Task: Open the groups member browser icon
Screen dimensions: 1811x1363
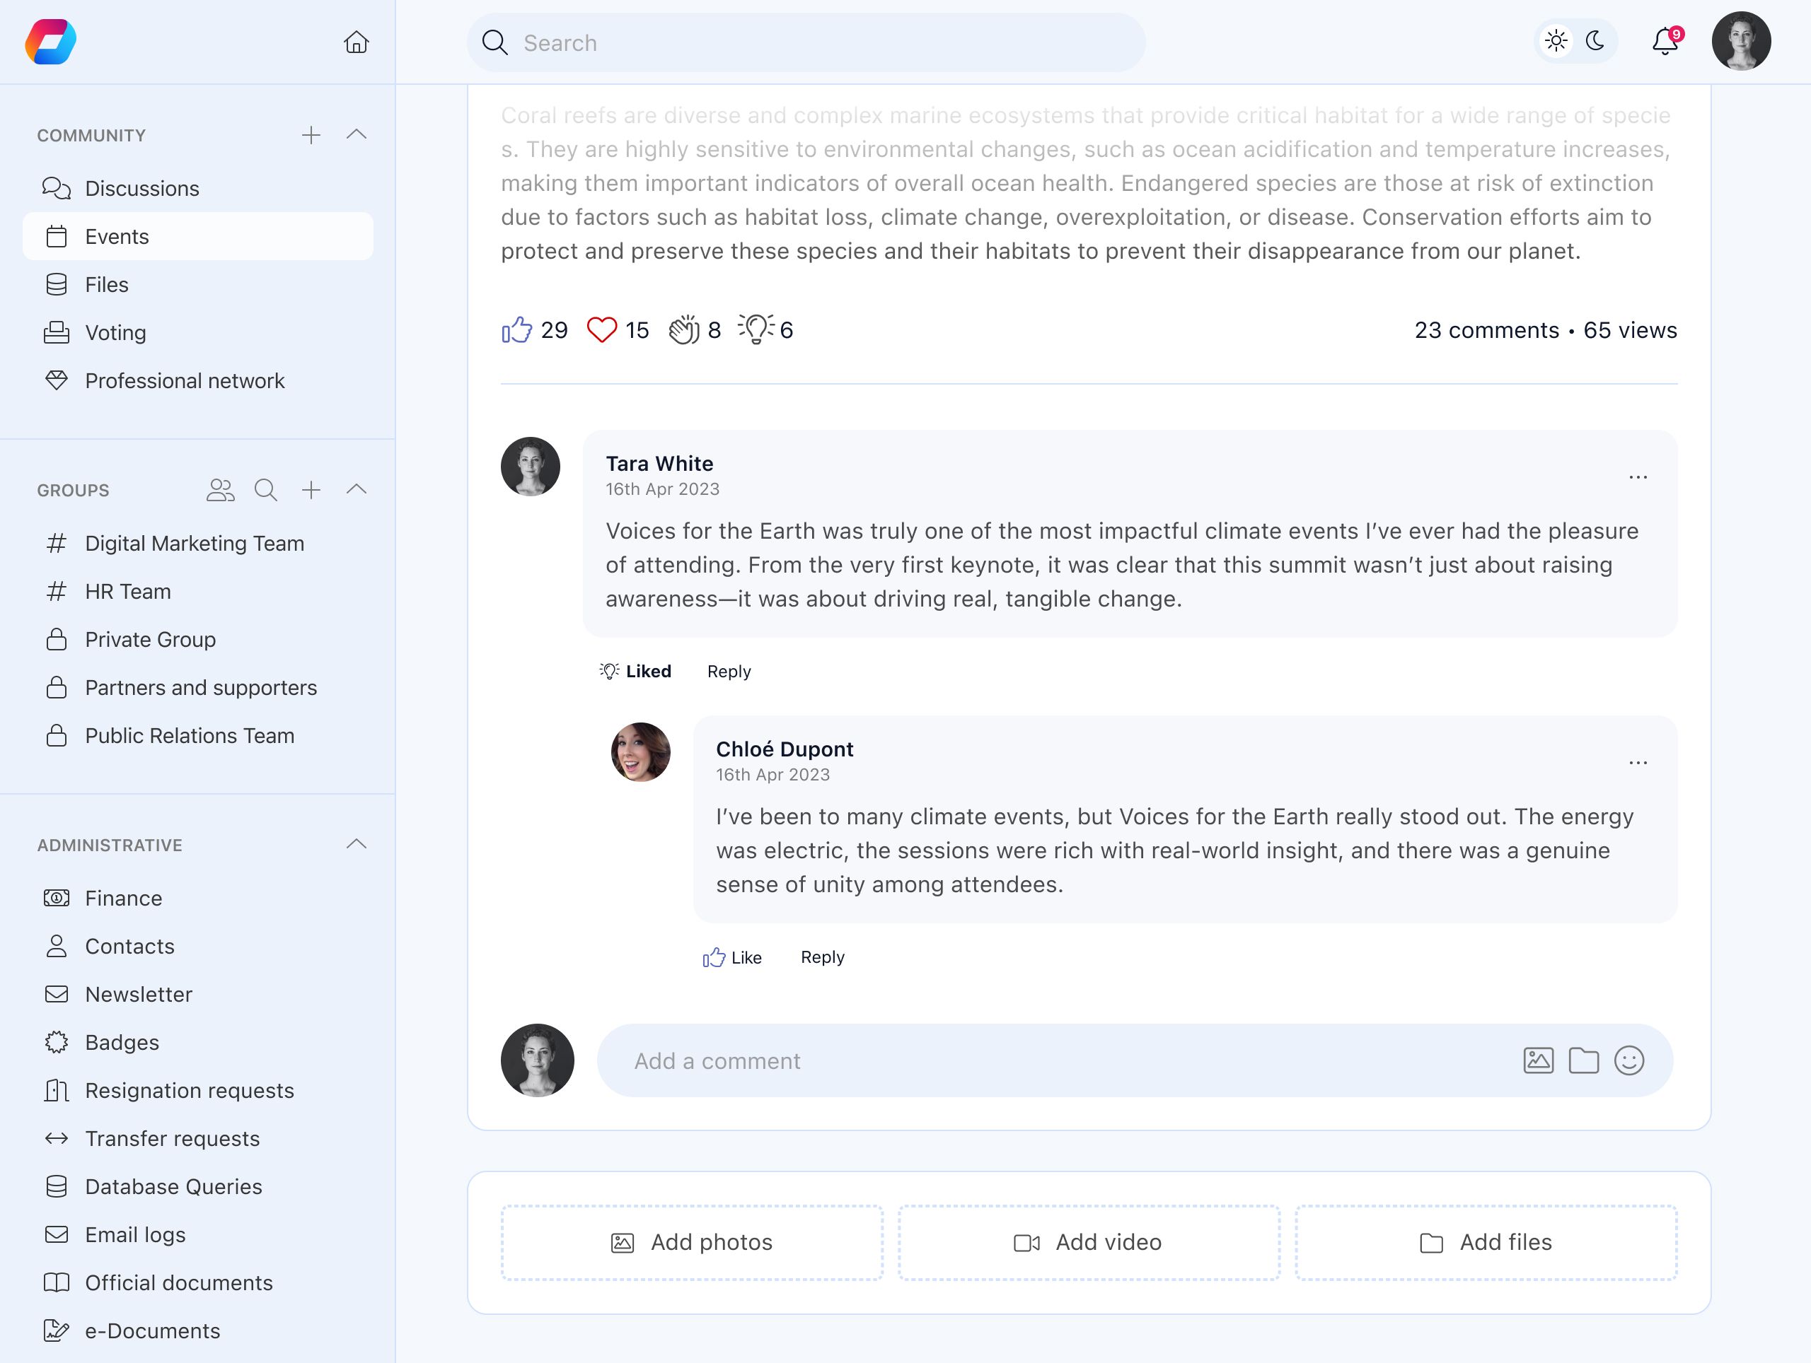Action: 219,490
